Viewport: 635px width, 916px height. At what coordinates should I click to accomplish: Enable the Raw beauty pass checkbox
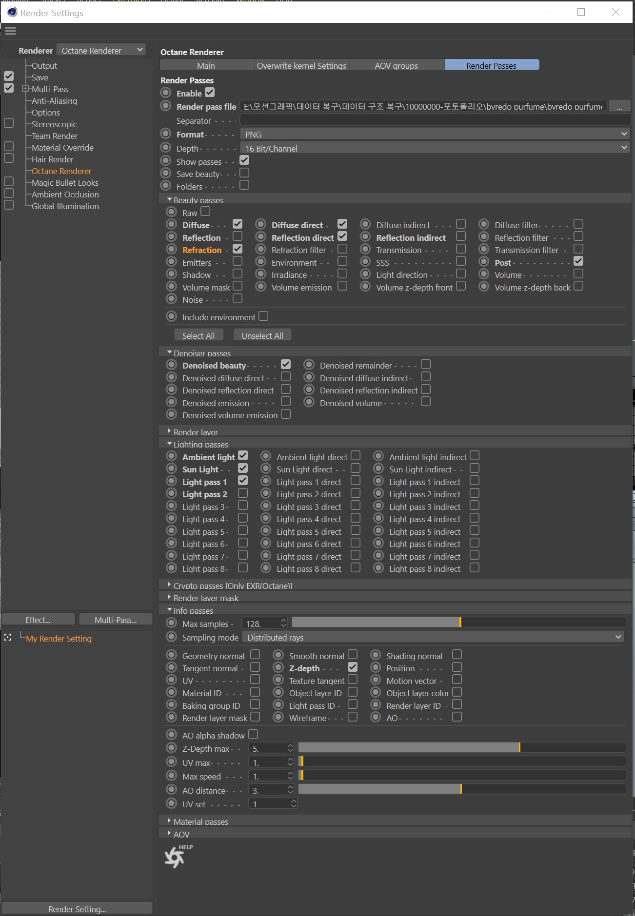(x=205, y=212)
